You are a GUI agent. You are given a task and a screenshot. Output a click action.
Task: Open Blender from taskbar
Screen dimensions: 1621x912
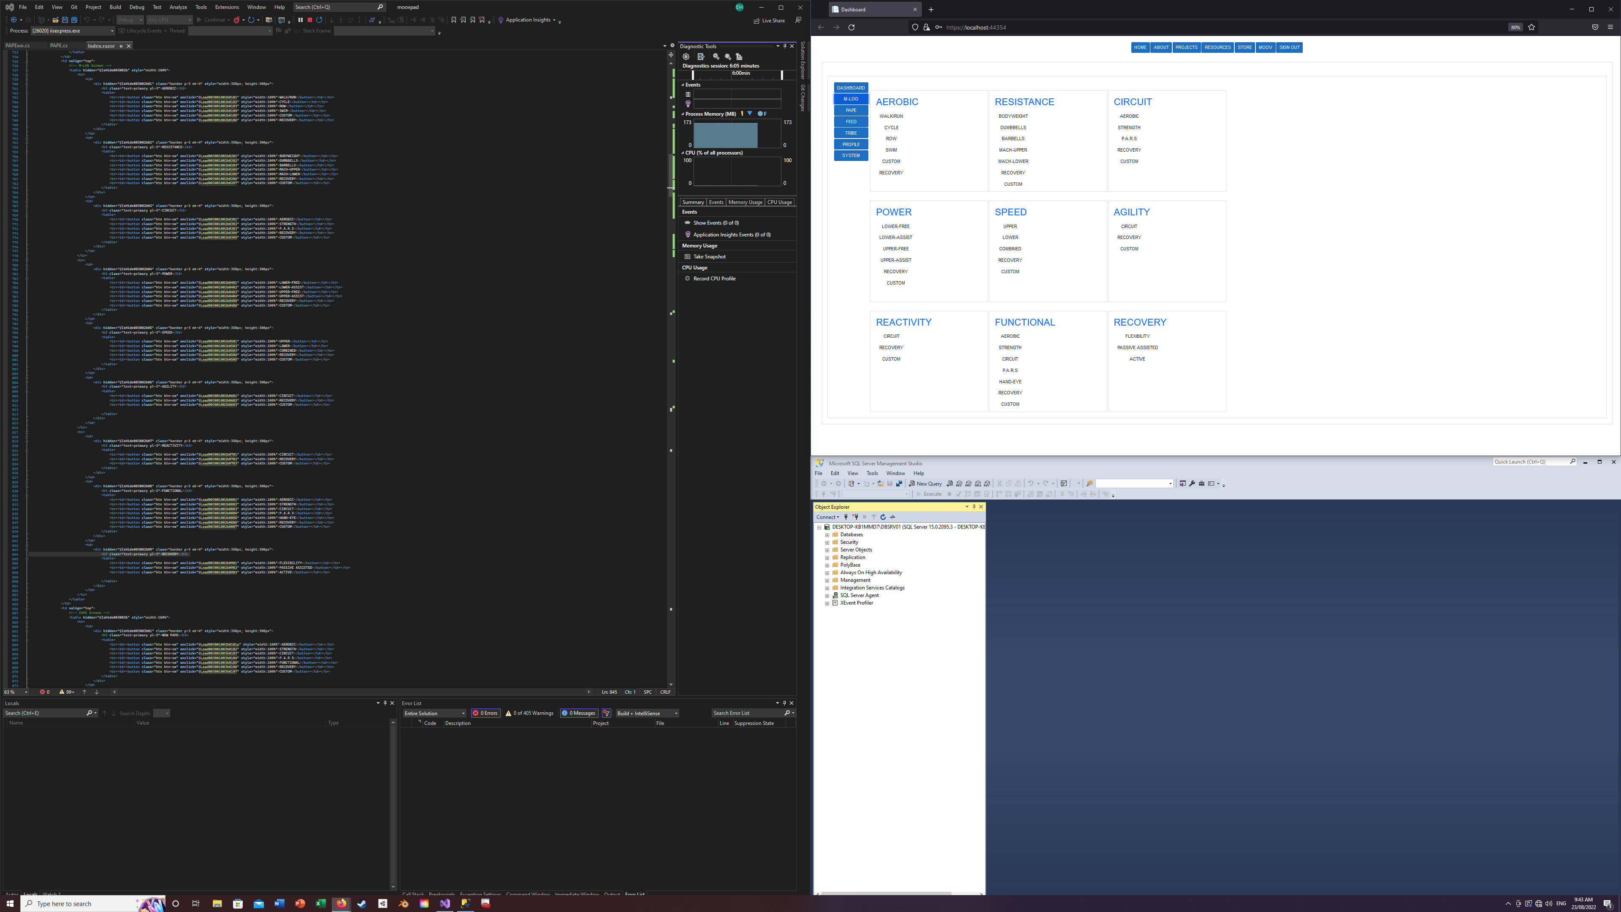click(x=404, y=904)
